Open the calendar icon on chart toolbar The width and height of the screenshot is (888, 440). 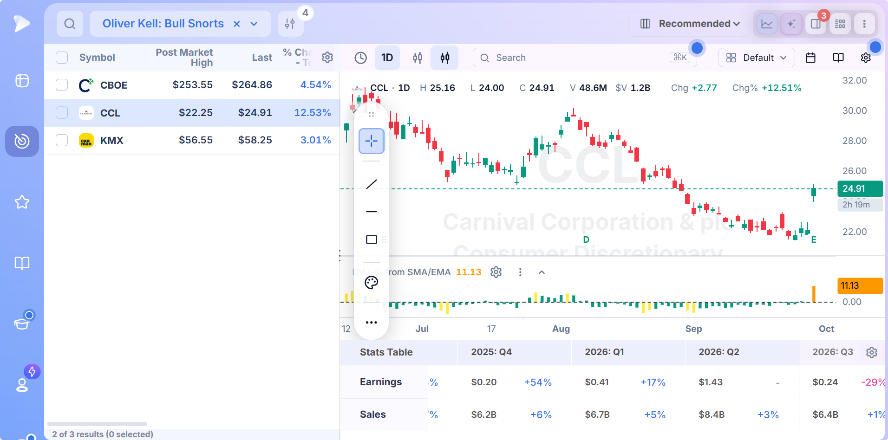(x=810, y=58)
